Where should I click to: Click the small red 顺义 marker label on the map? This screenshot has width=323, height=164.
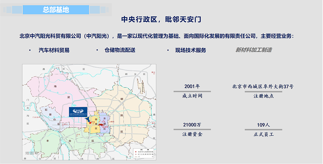tap(153, 72)
